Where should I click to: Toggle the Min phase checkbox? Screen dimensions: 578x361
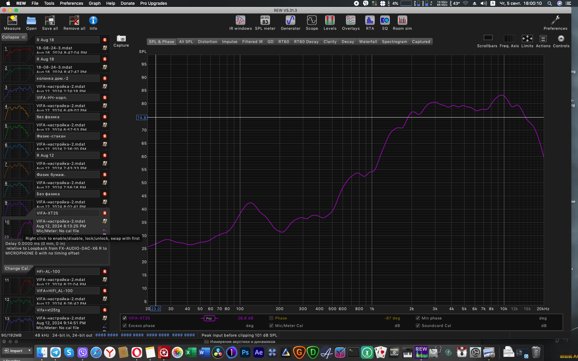[418, 318]
